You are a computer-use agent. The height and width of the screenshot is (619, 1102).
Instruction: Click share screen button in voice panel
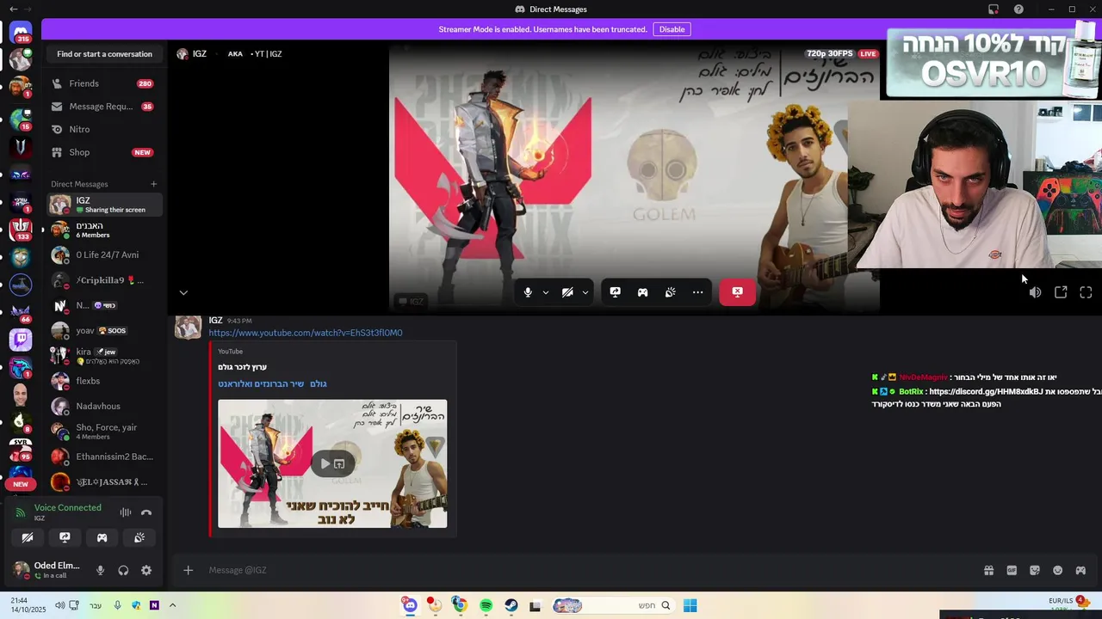65,537
